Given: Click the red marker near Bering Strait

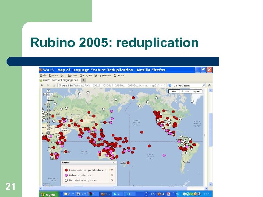Looking at the screenshot, I should coord(133,98).
